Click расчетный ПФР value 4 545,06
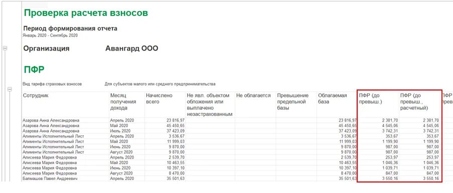 [431, 125]
